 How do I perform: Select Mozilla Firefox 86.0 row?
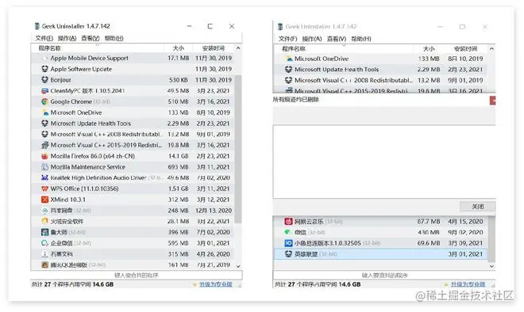pyautogui.click(x=133, y=156)
